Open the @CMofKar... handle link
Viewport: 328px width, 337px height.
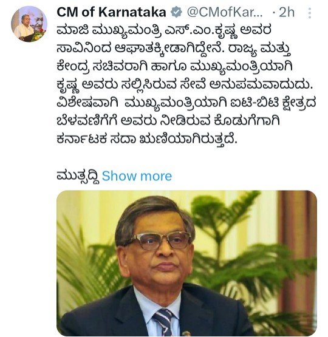(x=225, y=12)
